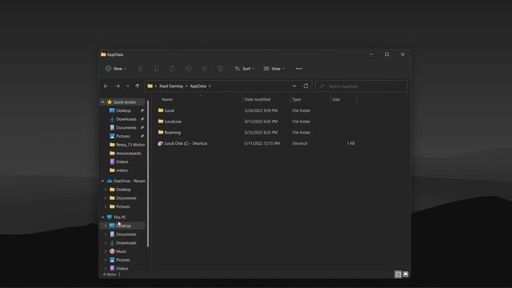Expand Downloads under This PC
This screenshot has height=288, width=512.
coord(106,242)
